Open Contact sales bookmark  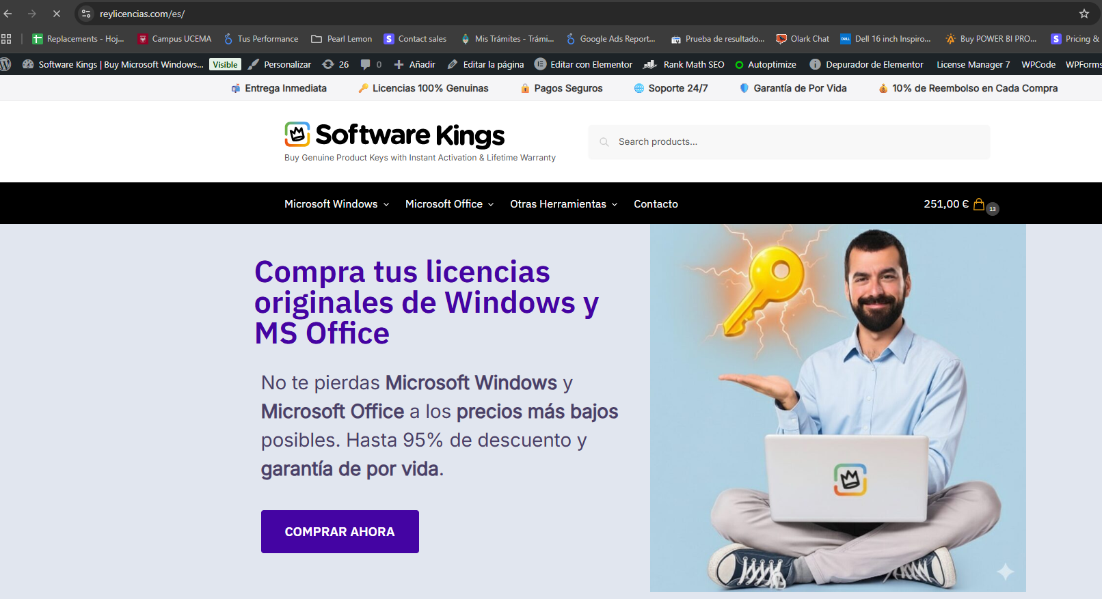415,39
